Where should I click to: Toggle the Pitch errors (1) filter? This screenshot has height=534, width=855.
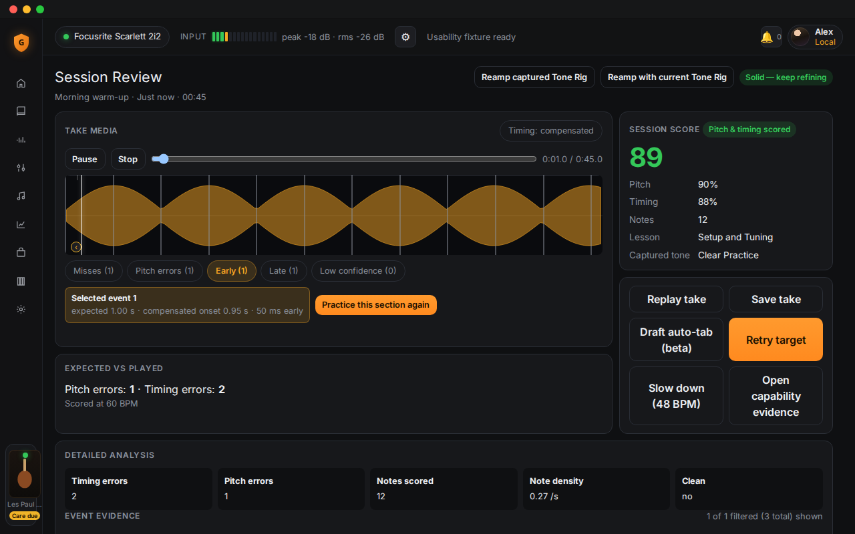click(x=165, y=271)
